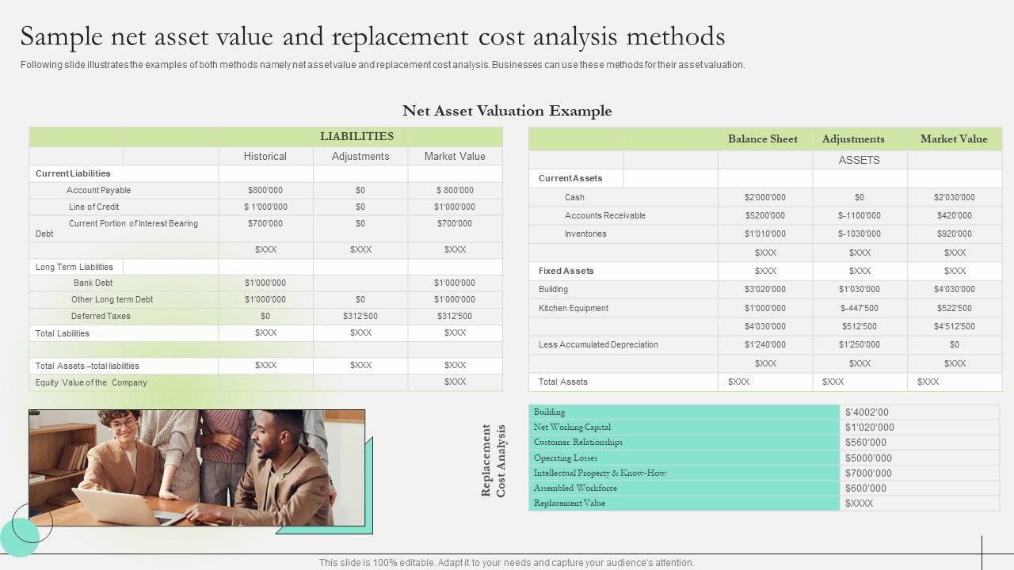This screenshot has width=1014, height=570.
Task: Select the $2'030'000 Cash market value
Action: 955,197
